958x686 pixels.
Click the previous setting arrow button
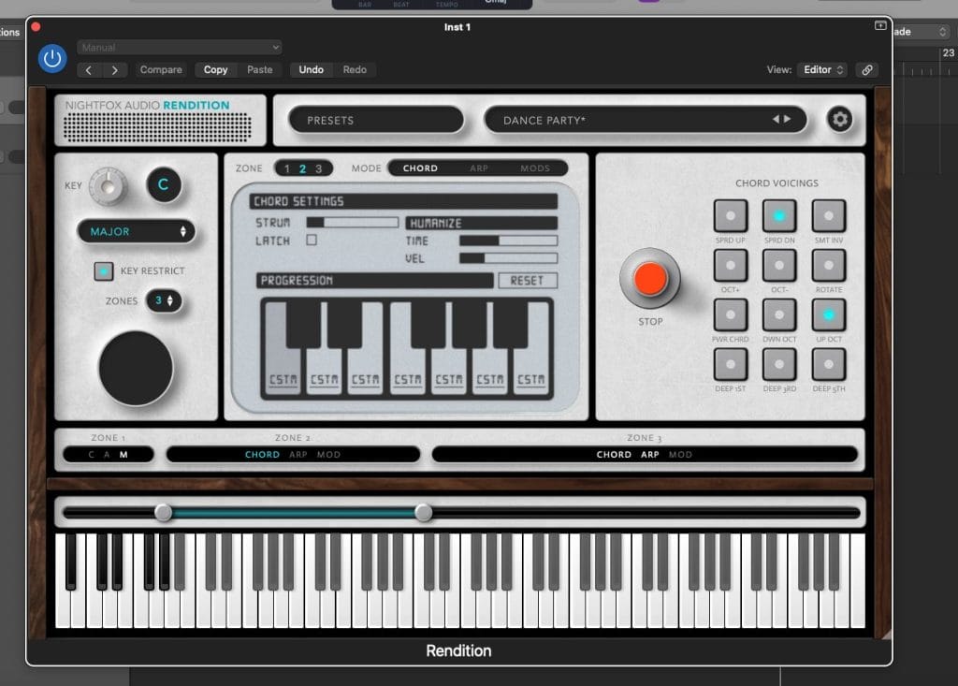tap(89, 69)
